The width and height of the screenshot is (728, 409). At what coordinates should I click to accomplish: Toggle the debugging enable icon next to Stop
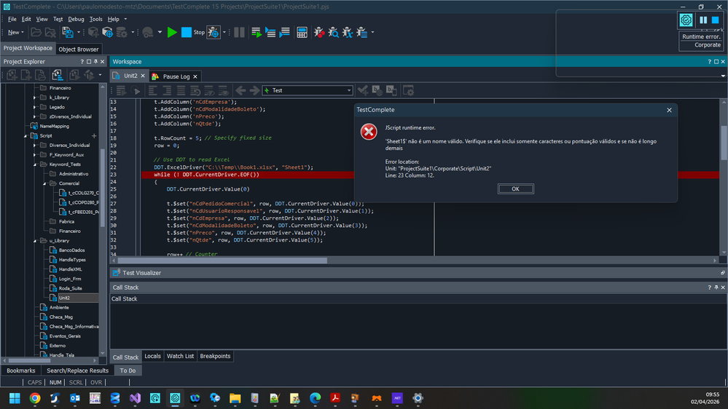214,32
